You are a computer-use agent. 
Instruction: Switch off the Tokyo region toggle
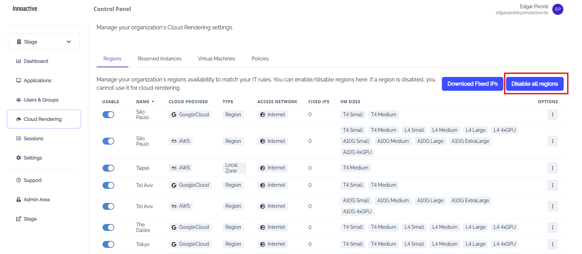point(108,244)
